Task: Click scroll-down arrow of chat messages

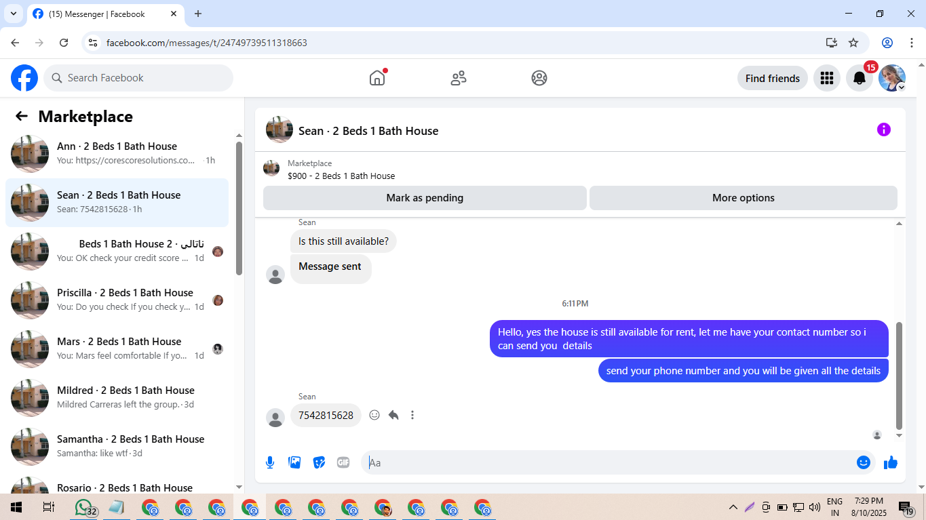Action: pyautogui.click(x=900, y=435)
